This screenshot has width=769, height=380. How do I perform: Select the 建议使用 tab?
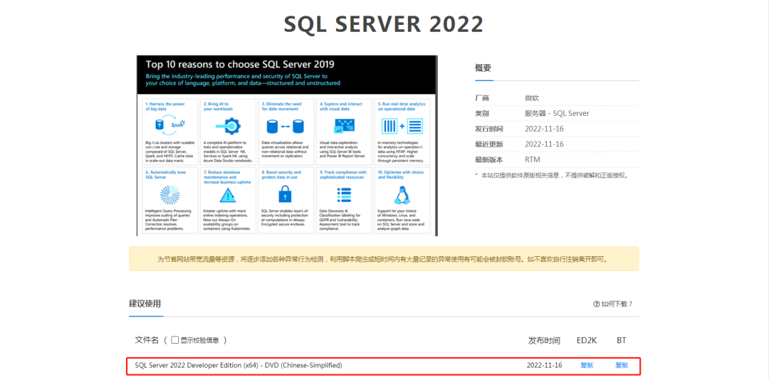(145, 304)
